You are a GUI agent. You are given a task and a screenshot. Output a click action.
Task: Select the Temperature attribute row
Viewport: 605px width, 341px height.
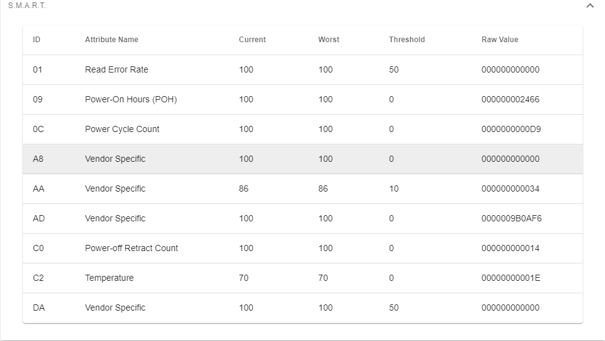pos(109,278)
